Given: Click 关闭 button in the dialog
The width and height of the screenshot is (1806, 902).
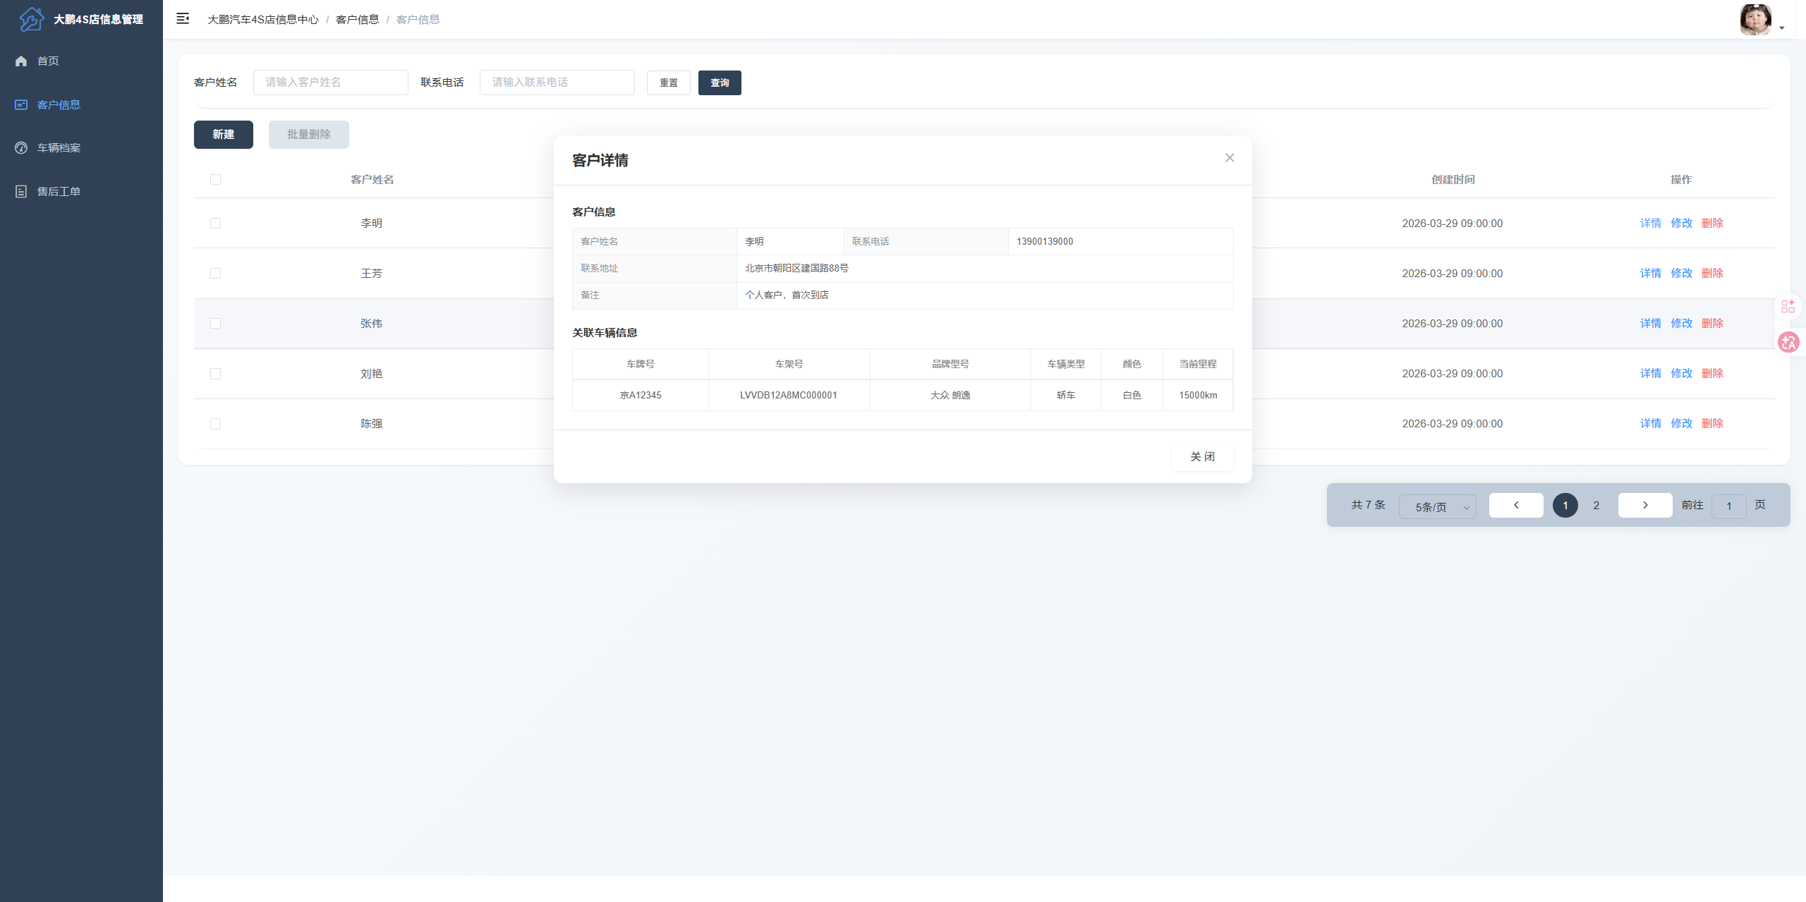Looking at the screenshot, I should [1203, 457].
